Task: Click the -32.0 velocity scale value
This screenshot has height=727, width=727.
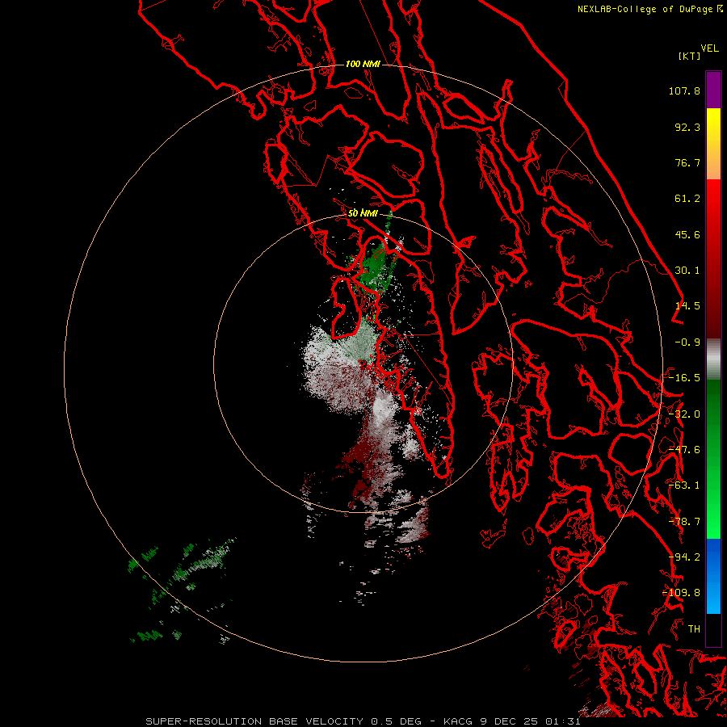Action: (684, 414)
